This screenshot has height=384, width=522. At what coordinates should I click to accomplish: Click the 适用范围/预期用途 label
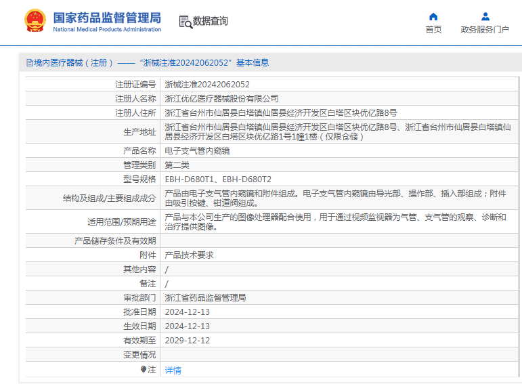[x=121, y=222]
